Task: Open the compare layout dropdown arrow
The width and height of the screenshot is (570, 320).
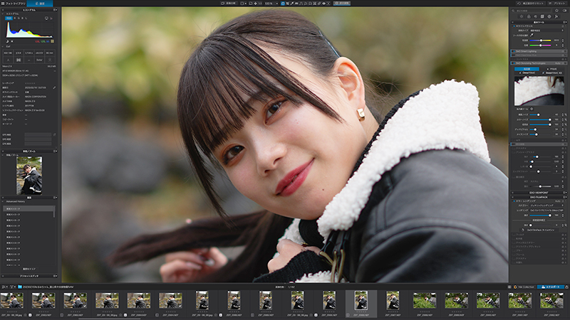Action: tap(246, 4)
